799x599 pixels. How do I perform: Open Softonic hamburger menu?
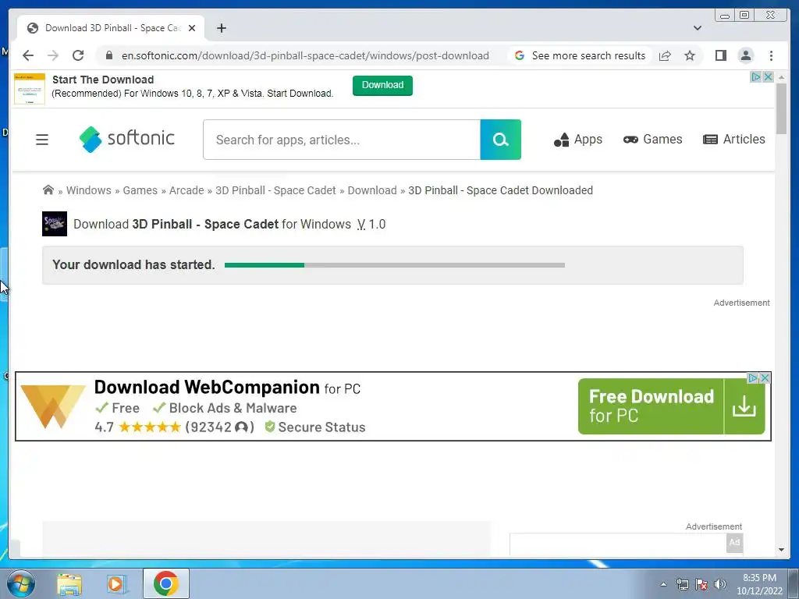tap(42, 140)
